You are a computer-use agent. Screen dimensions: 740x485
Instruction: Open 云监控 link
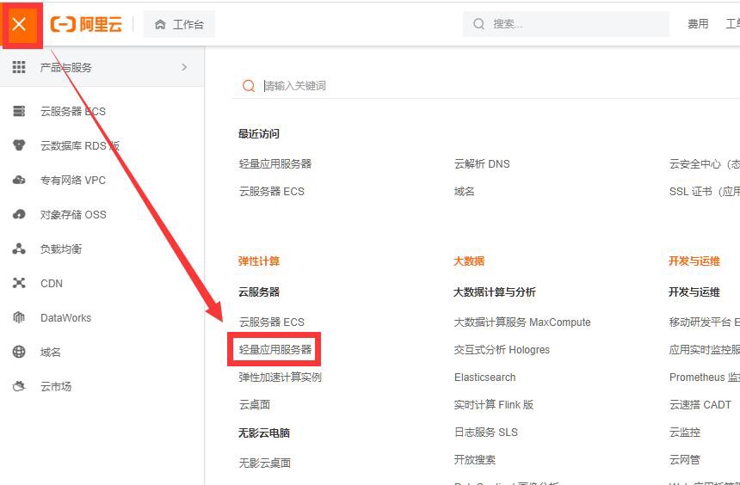(x=684, y=432)
